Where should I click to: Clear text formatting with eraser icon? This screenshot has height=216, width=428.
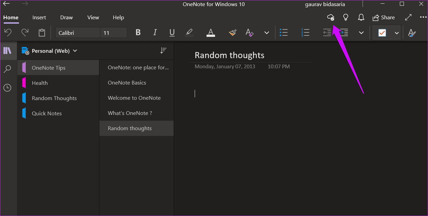(249, 33)
